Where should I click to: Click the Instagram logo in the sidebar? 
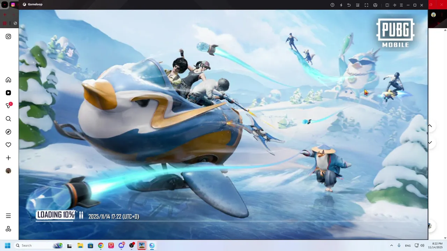click(8, 37)
